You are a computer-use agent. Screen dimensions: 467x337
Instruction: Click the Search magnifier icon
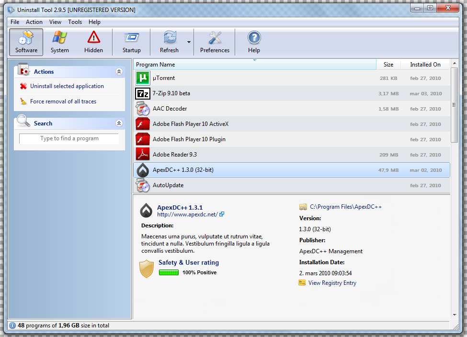tap(23, 121)
